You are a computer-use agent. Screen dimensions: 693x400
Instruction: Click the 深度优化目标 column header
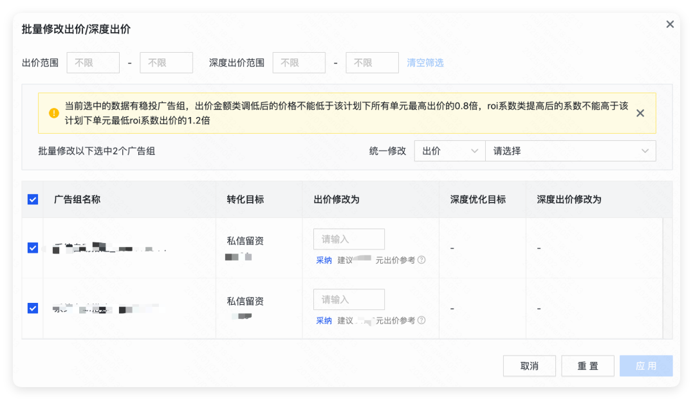click(477, 199)
